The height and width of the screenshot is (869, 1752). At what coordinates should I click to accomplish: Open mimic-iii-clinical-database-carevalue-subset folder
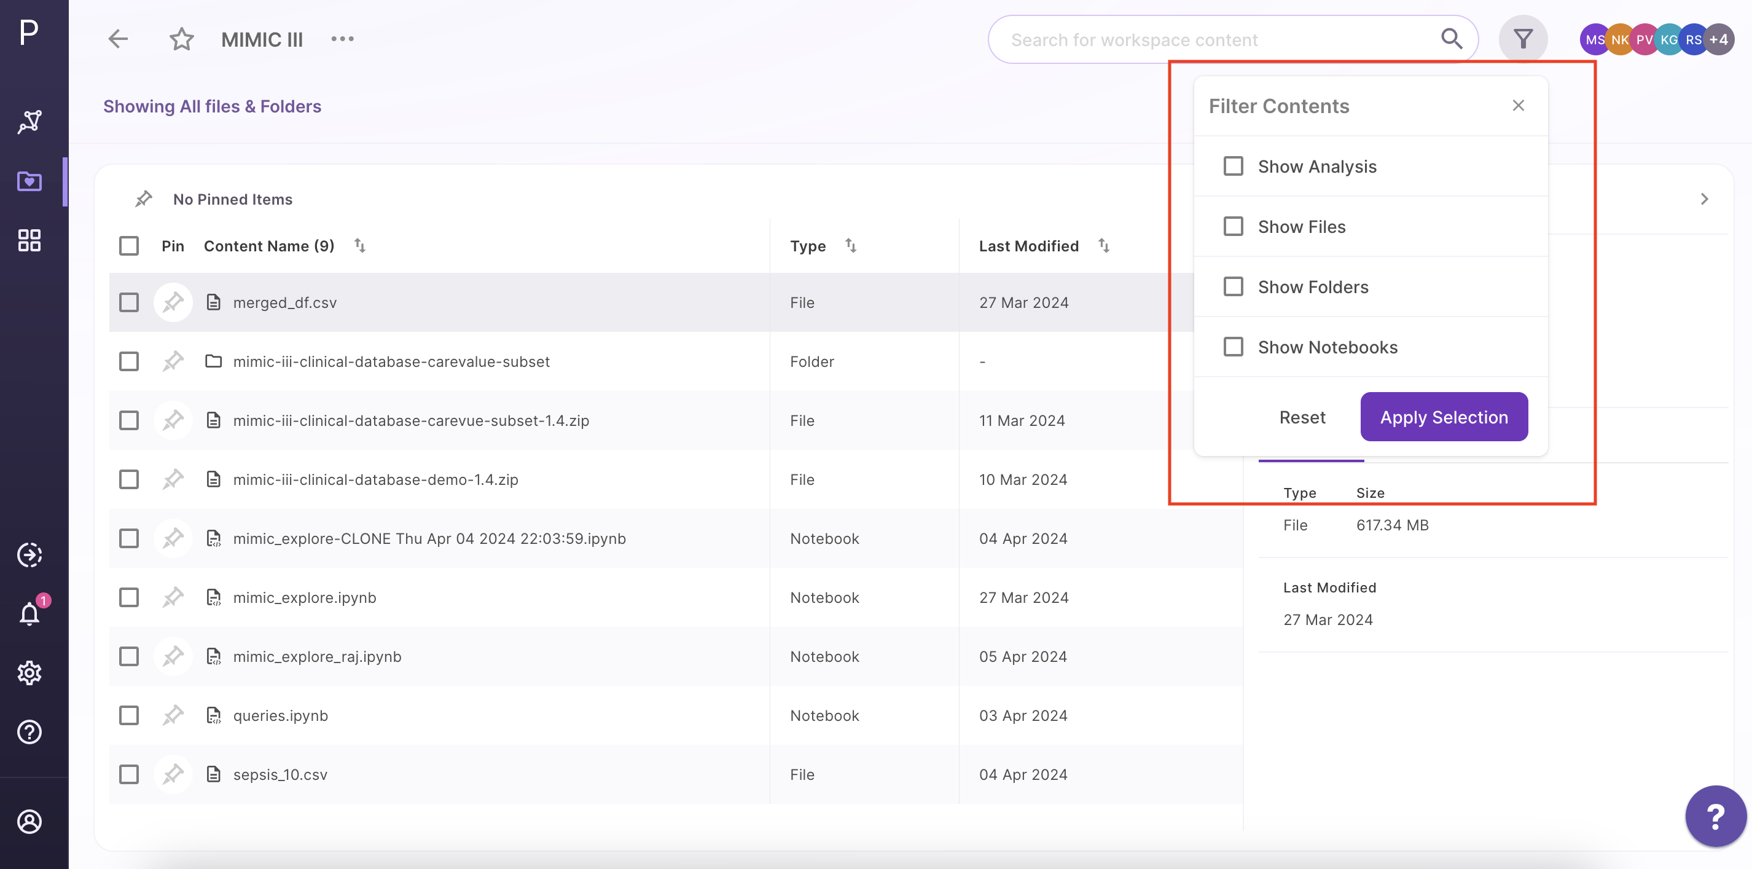point(391,361)
